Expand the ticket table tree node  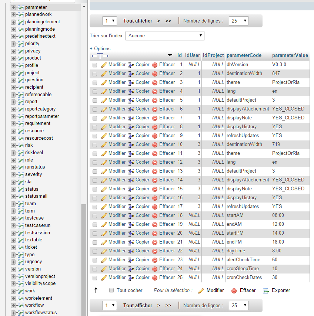(x=13, y=247)
